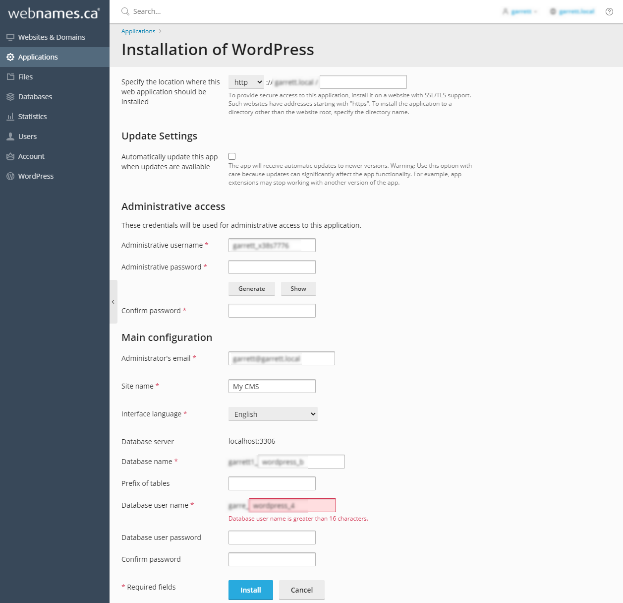Image resolution: width=623 pixels, height=603 pixels.
Task: Focus the database Confirm password field
Action: 272,559
